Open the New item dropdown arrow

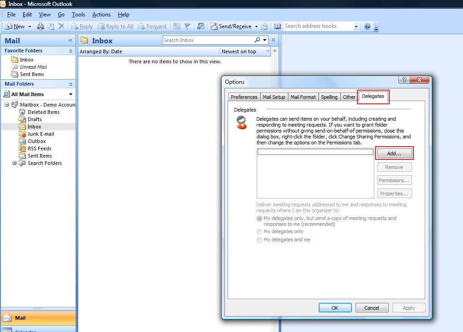(x=30, y=26)
